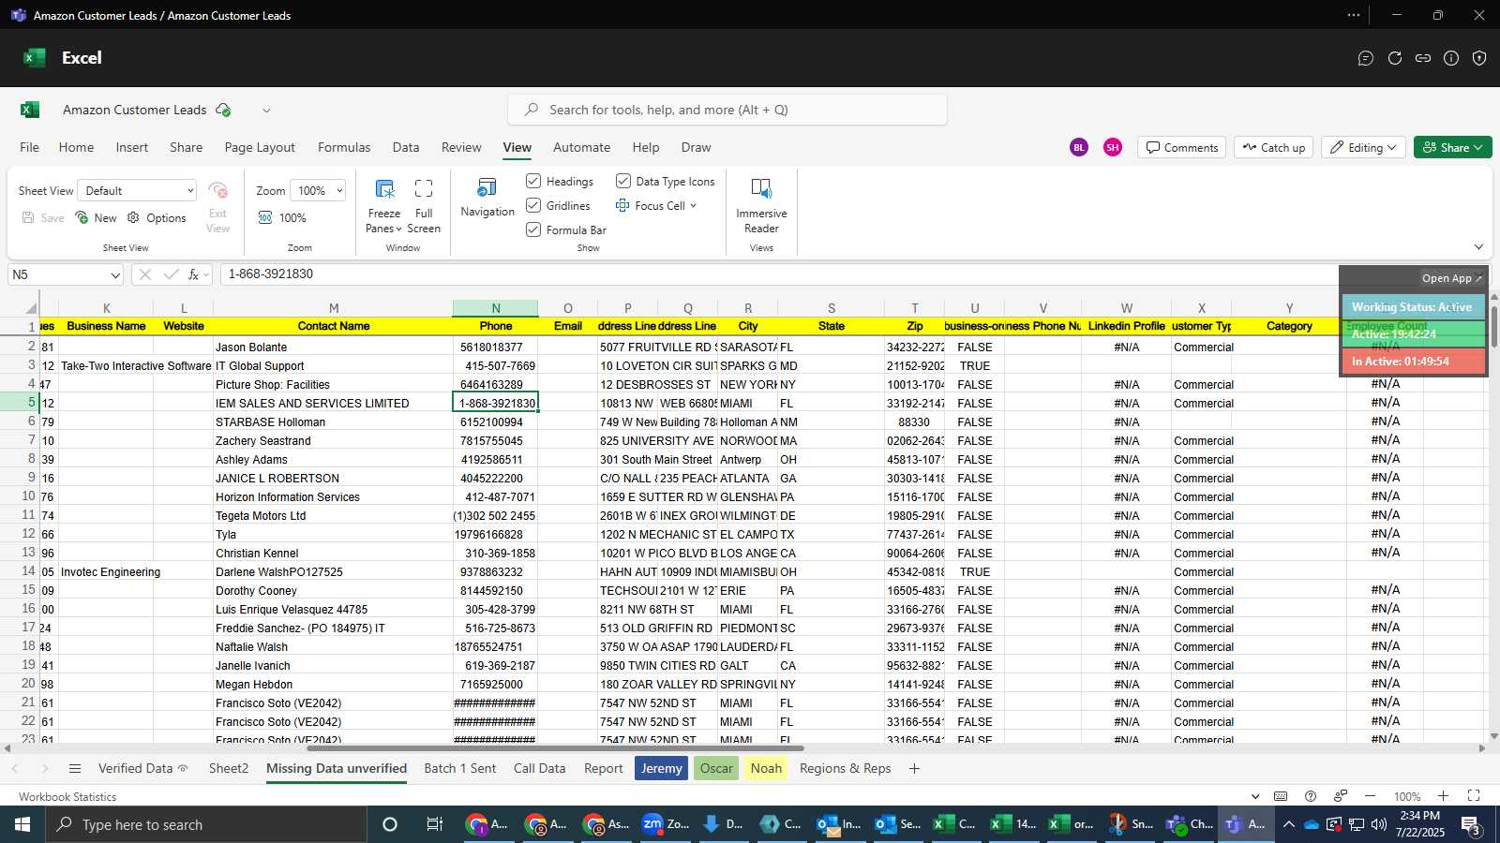Open the Verified Data sheet tab
This screenshot has height=843, width=1500.
[x=143, y=768]
